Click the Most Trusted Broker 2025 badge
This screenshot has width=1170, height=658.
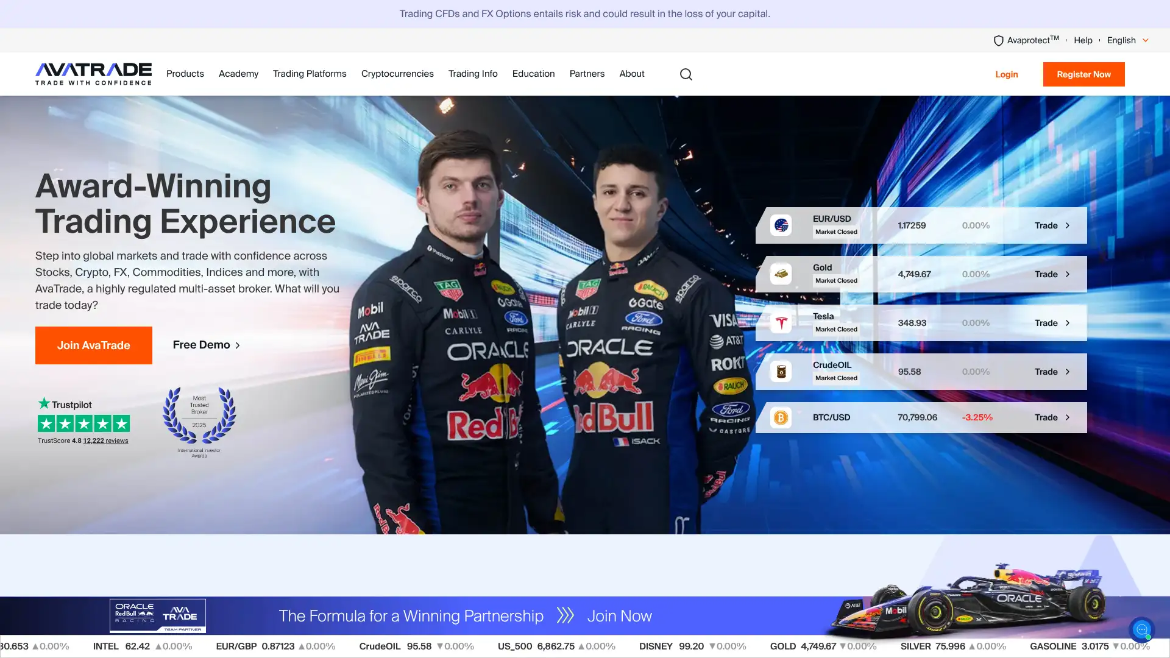pyautogui.click(x=199, y=422)
